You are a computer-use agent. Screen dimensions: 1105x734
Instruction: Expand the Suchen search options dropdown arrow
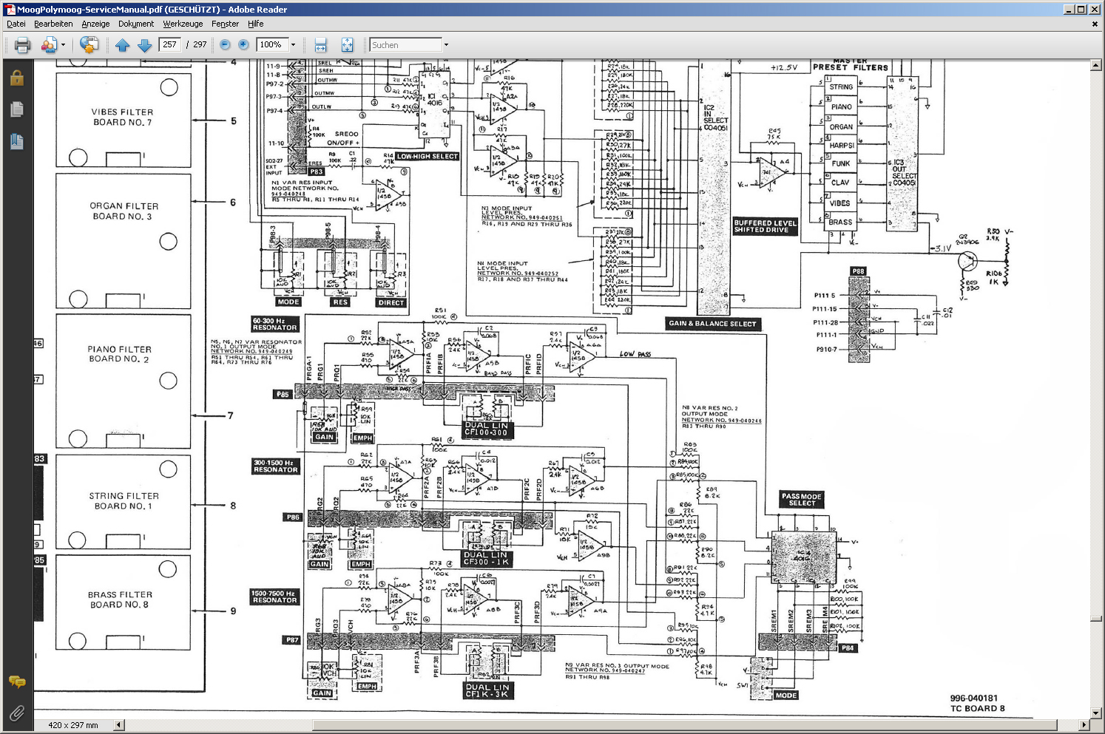[x=446, y=45]
